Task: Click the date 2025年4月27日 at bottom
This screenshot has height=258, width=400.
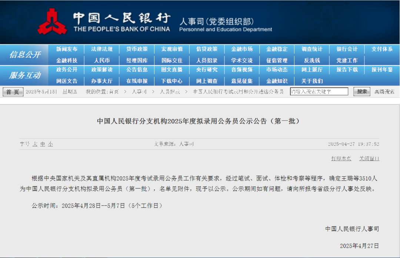Action: point(359,246)
